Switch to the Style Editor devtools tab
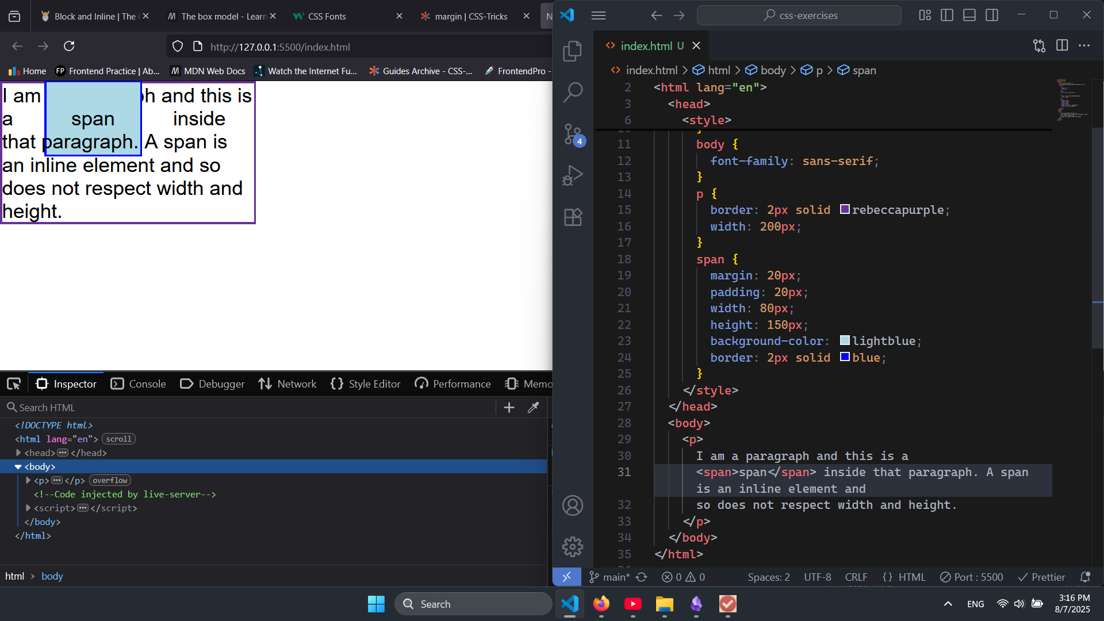Screen dimensions: 1104x621 coord(366,384)
